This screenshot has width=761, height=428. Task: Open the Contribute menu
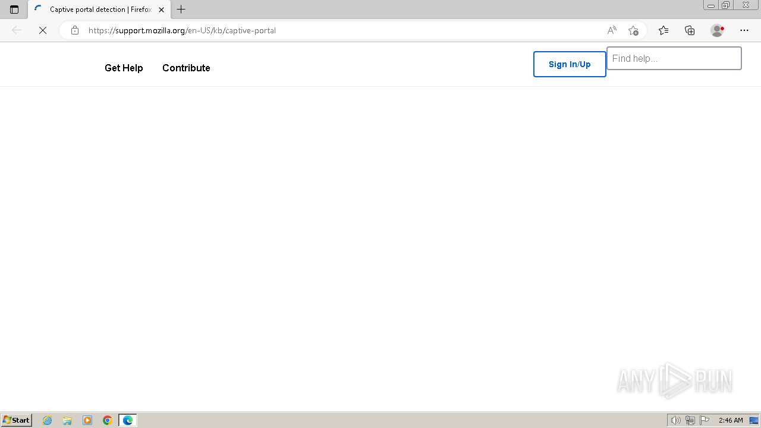[186, 68]
